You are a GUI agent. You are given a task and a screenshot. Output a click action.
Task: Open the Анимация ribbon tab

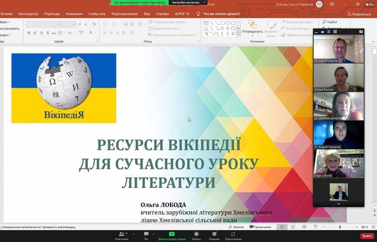pos(74,14)
